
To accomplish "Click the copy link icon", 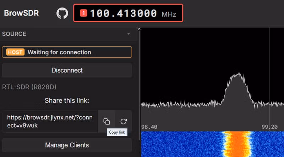I will pos(106,121).
